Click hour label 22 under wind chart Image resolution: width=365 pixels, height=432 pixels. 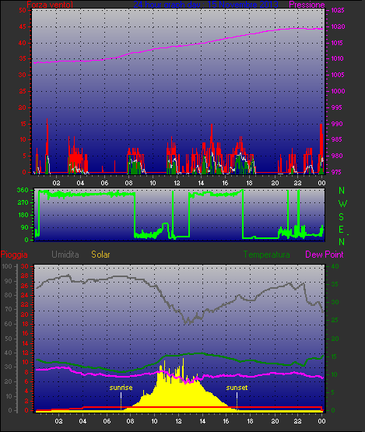297,183
